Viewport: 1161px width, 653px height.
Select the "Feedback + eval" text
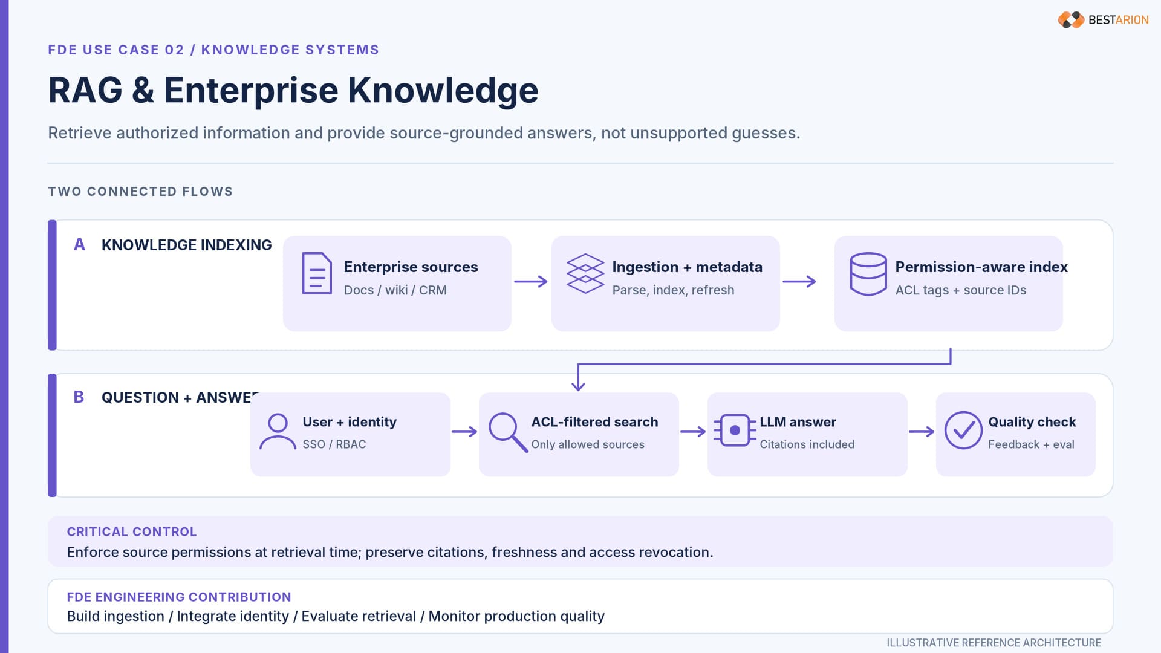click(x=1031, y=444)
